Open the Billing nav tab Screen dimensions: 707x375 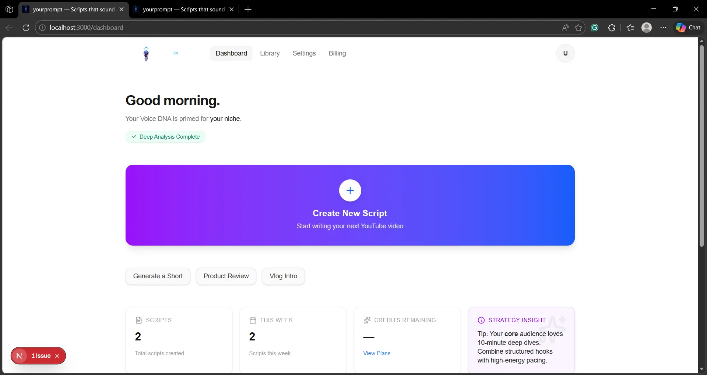(x=337, y=53)
